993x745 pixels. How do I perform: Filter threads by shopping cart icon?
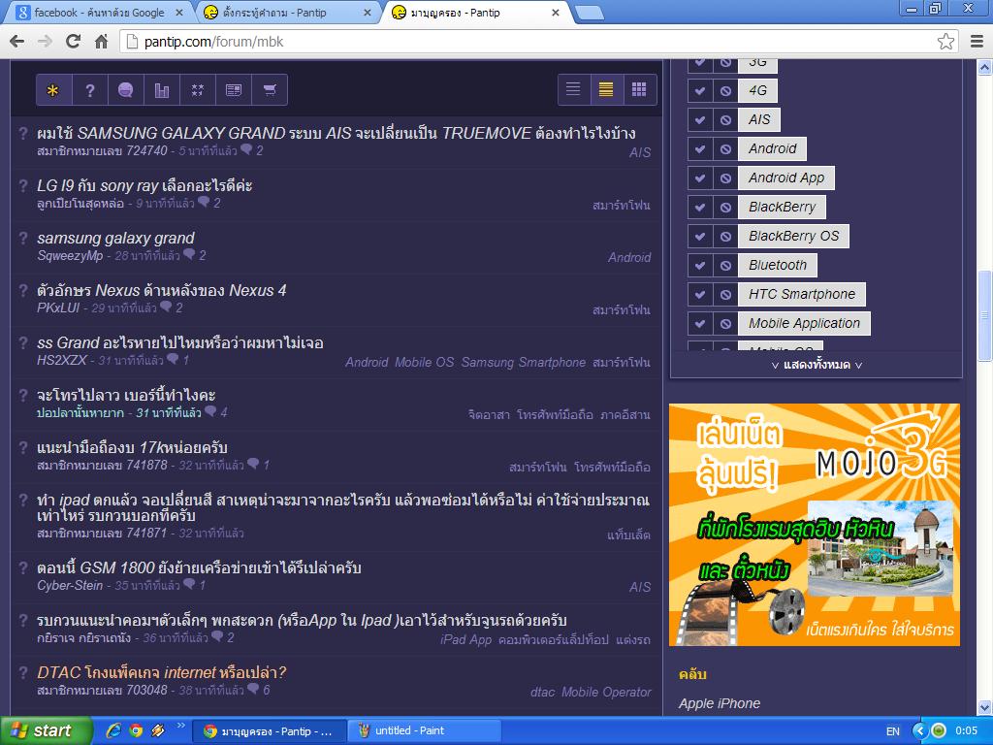tap(270, 90)
